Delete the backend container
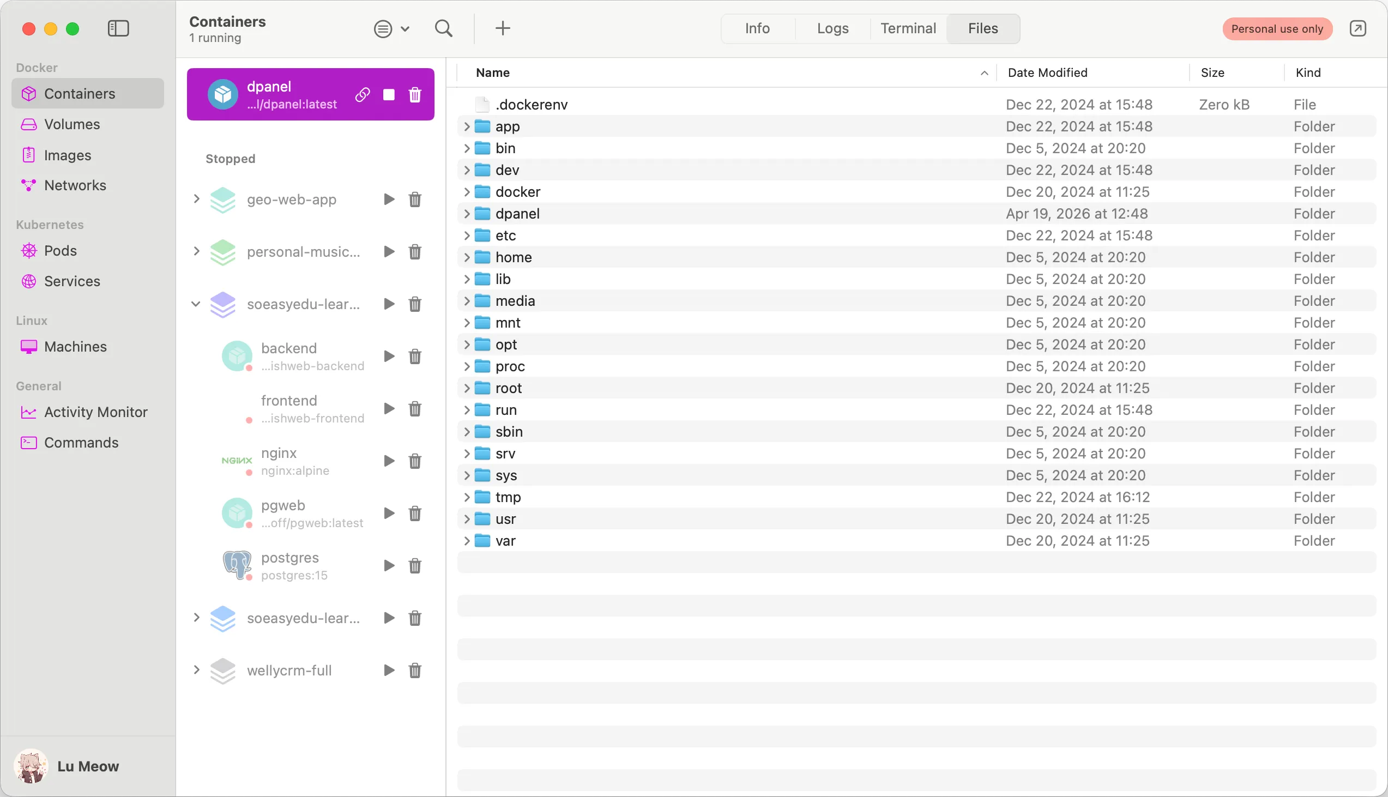Screen dimensions: 1388x797 [x=415, y=357]
